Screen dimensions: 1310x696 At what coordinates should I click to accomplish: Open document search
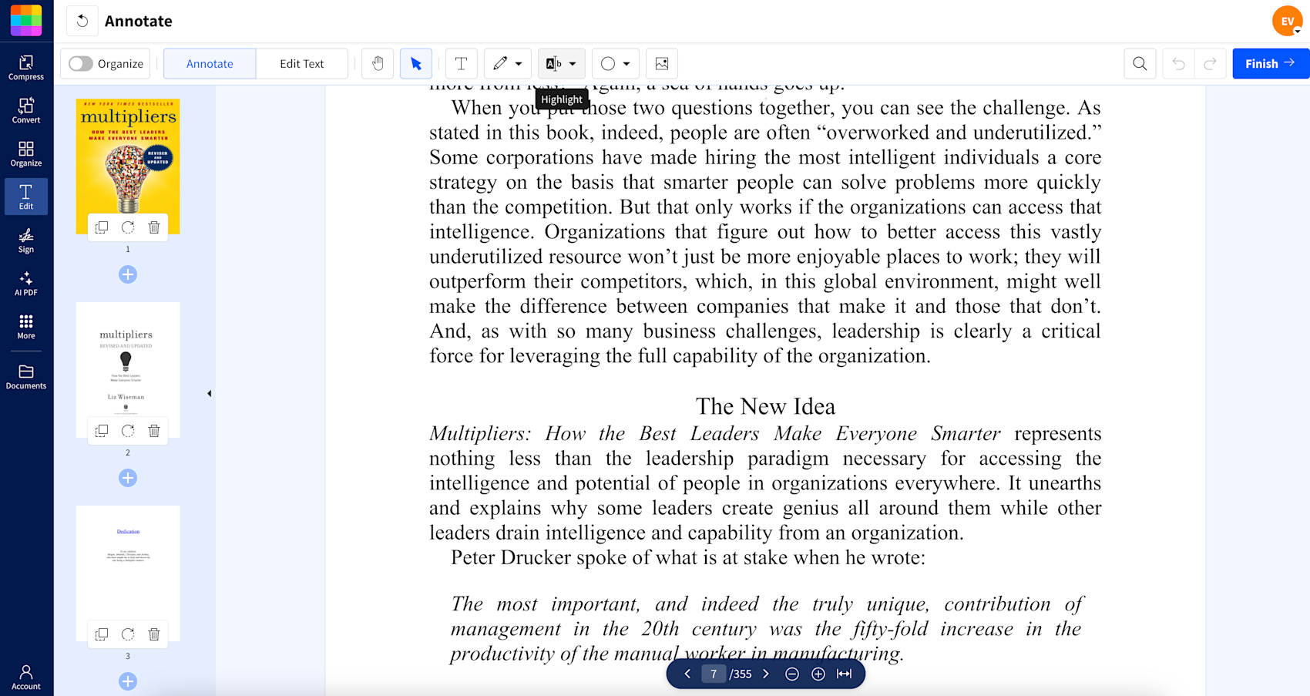click(x=1140, y=63)
